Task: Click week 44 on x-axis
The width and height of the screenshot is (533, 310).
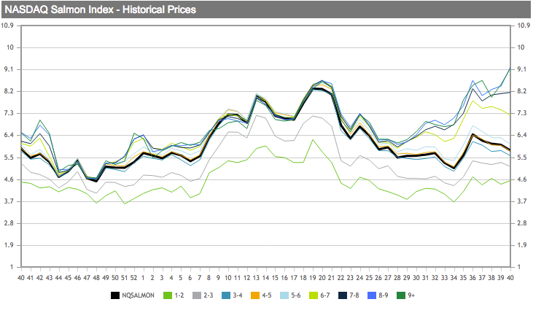Action: coord(58,278)
